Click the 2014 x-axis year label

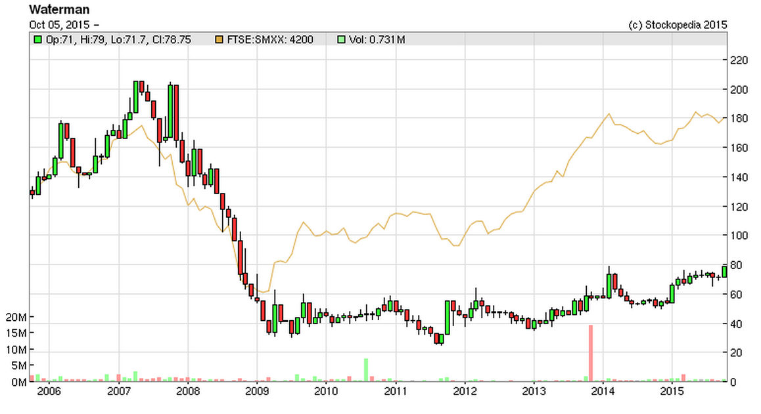coord(603,391)
